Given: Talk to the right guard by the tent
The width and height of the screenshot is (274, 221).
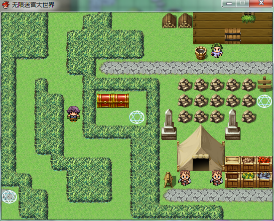Looking at the screenshot, I should (217, 178).
